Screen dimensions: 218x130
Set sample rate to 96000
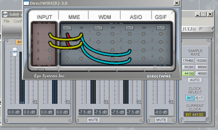pyautogui.click(x=201, y=67)
